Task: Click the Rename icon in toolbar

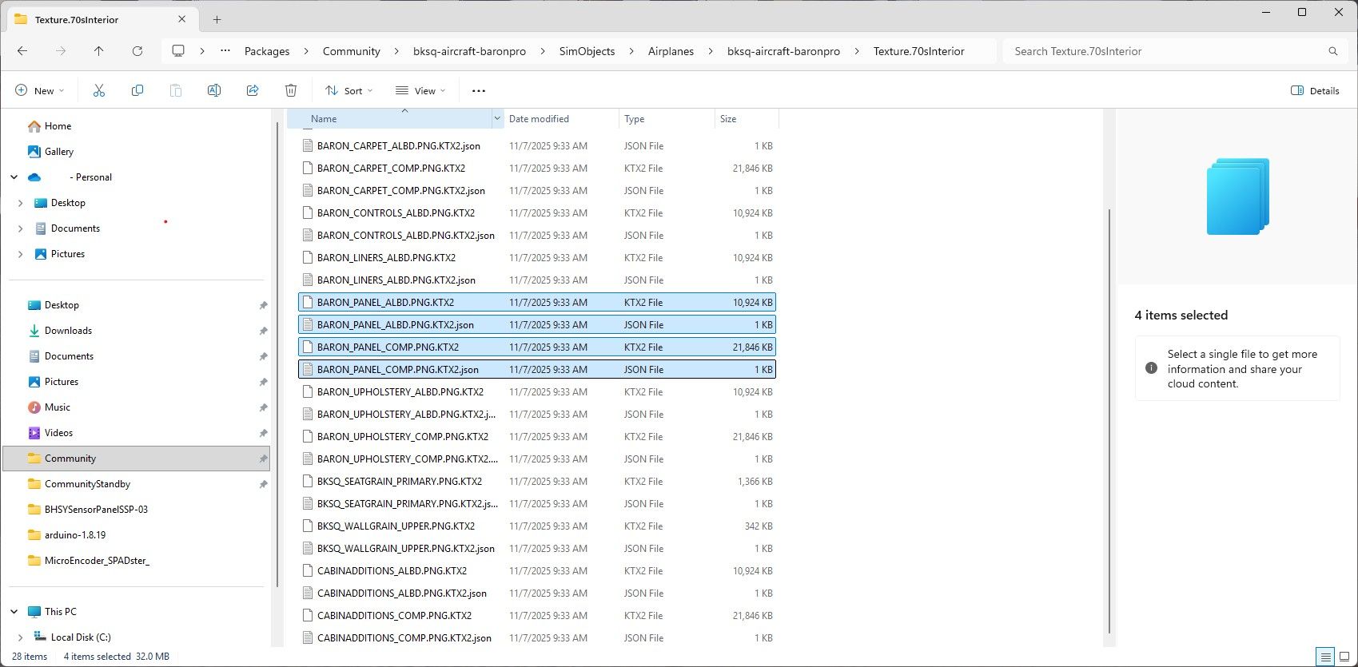Action: pos(214,90)
